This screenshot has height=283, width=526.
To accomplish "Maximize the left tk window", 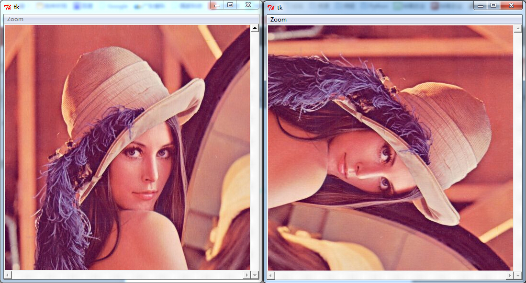I will (x=230, y=5).
